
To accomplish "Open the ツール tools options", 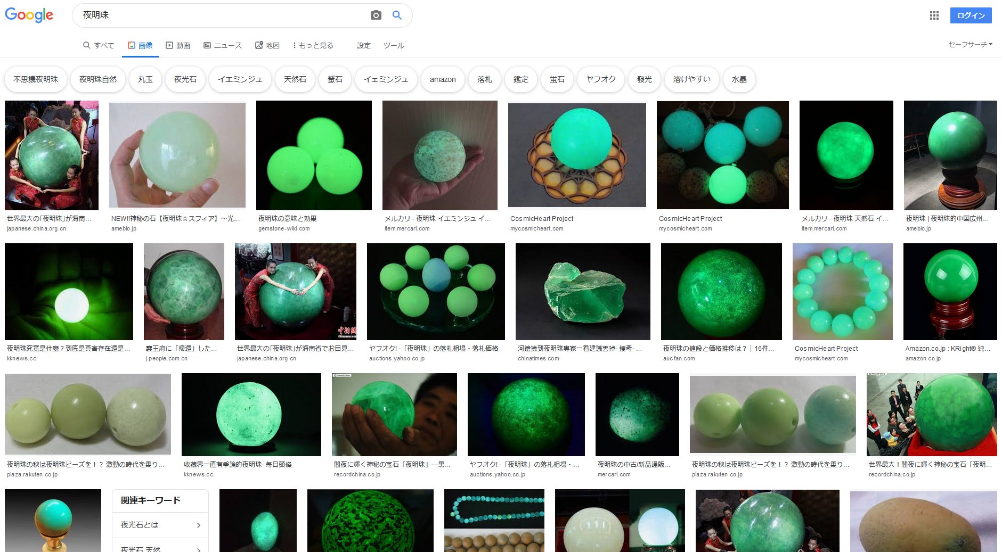I will pyautogui.click(x=394, y=45).
